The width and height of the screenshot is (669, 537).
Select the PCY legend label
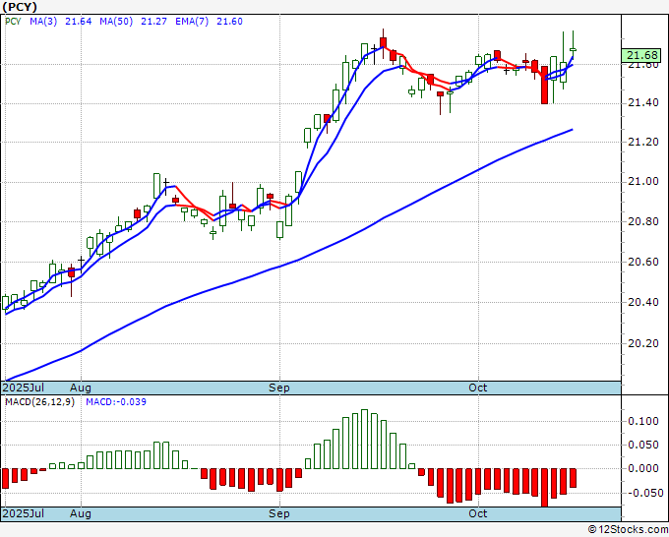point(13,22)
